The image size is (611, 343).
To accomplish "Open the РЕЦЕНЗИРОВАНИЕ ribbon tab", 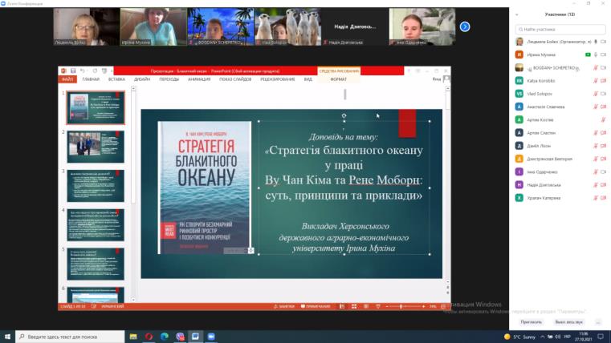I will tap(278, 79).
